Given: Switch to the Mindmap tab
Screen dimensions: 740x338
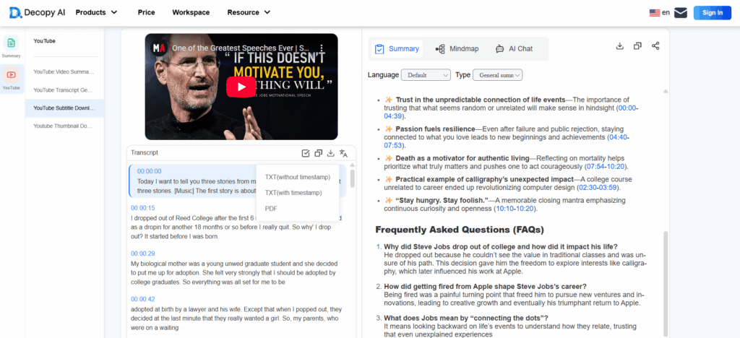Looking at the screenshot, I should (457, 49).
